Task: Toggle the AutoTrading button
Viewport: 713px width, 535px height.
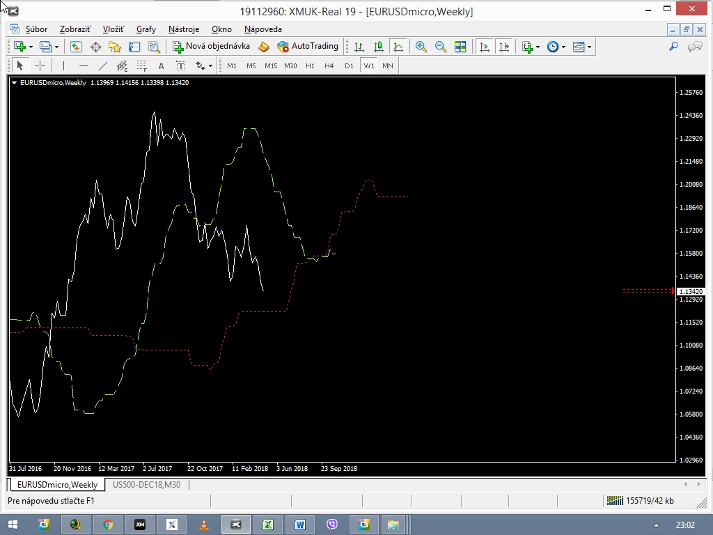Action: coord(308,46)
